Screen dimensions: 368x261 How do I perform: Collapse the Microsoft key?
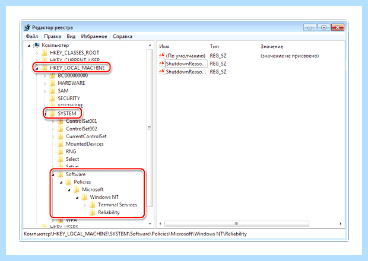tap(69, 190)
